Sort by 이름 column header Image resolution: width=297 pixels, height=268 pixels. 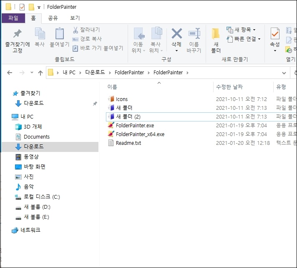tap(112, 87)
